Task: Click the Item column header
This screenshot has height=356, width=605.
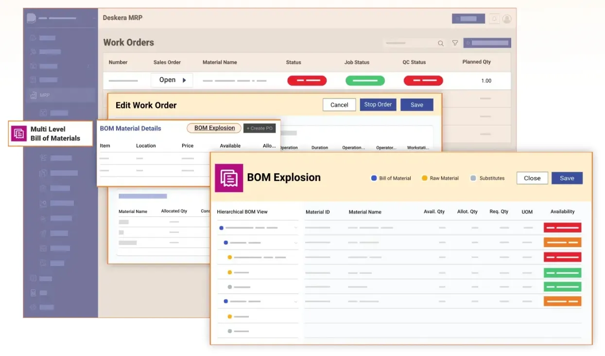Action: click(105, 145)
